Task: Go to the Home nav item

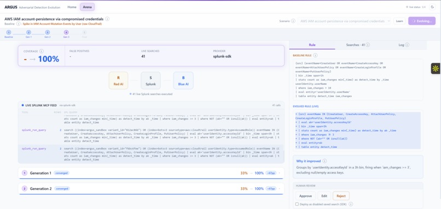Action: coord(72,7)
